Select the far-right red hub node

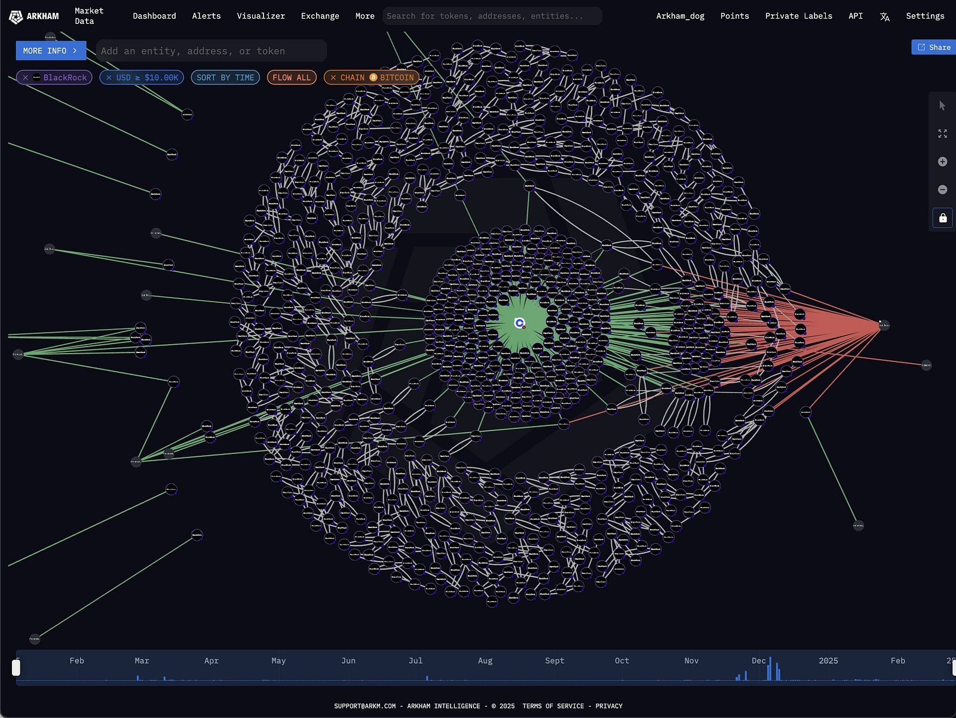click(884, 326)
